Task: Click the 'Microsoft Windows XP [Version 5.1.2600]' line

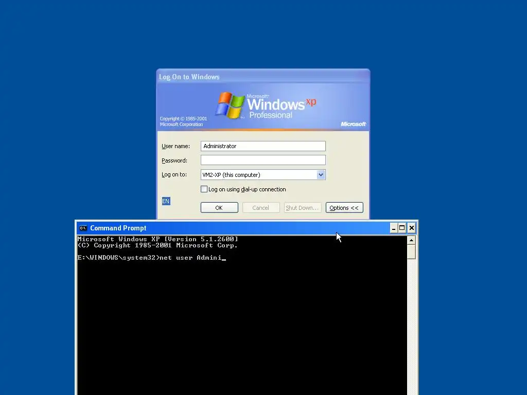Action: pos(157,239)
